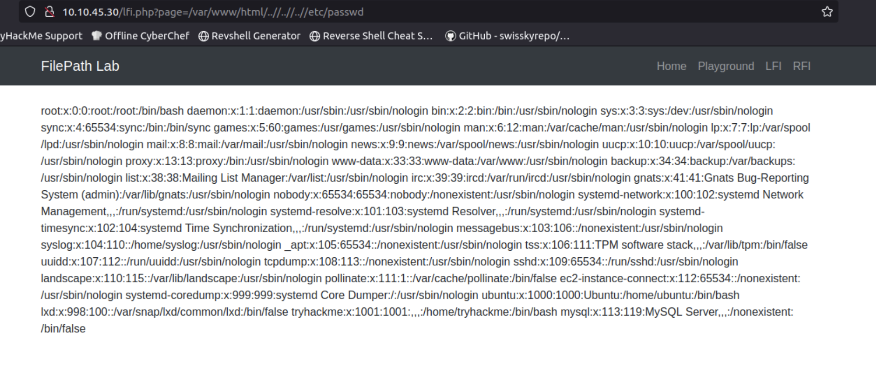Click the Revshell Generator globe favicon
This screenshot has height=380, width=876.
click(x=204, y=36)
